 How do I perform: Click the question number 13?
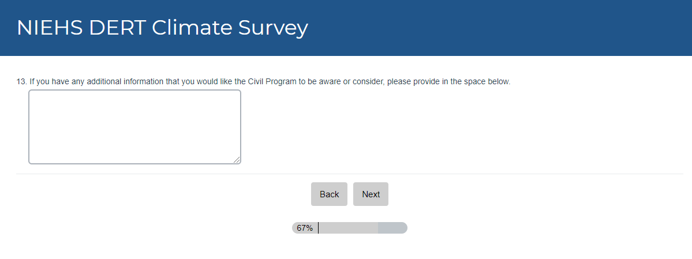(21, 81)
